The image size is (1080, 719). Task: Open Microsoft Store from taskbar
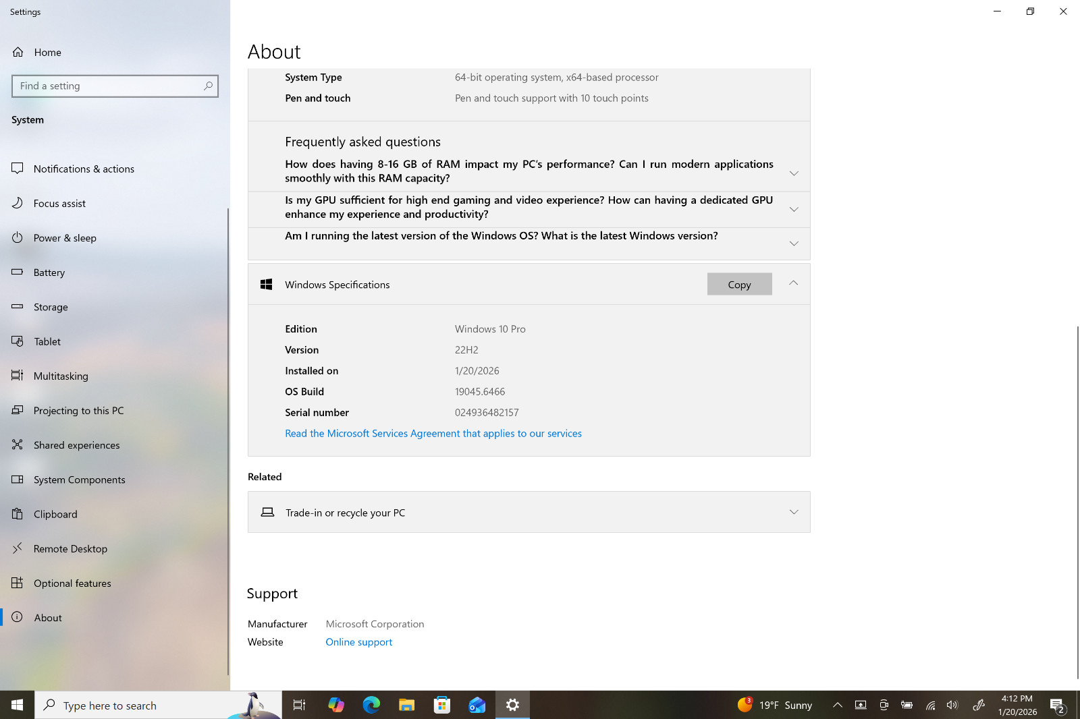[x=442, y=705]
